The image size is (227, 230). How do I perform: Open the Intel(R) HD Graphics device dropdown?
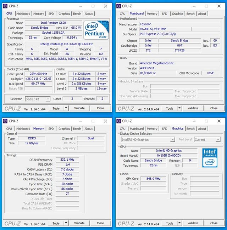click(x=148, y=139)
